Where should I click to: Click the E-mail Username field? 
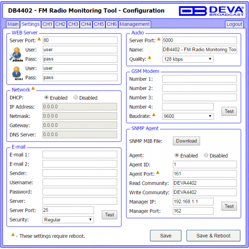80,183
